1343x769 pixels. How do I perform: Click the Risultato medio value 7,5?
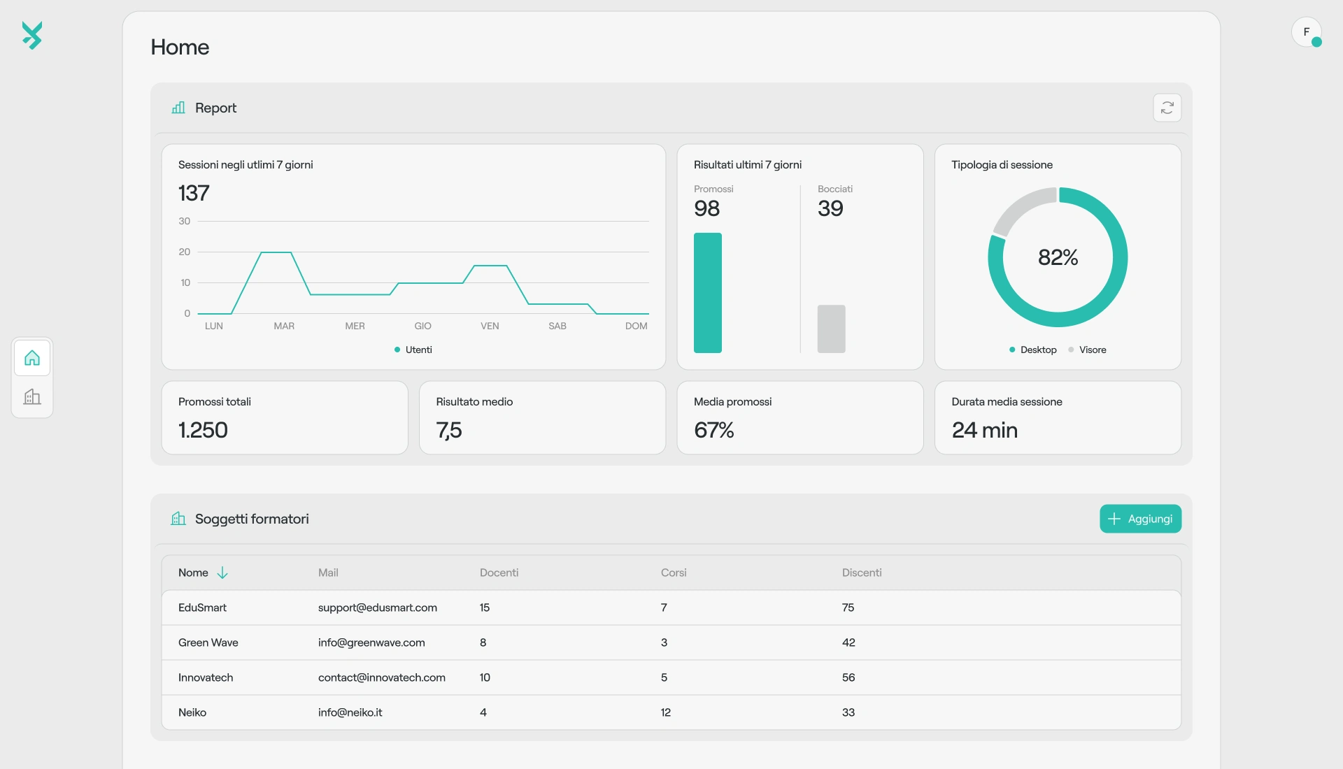pyautogui.click(x=449, y=430)
